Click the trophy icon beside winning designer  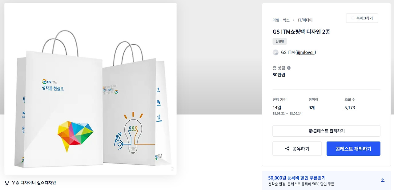(7, 183)
